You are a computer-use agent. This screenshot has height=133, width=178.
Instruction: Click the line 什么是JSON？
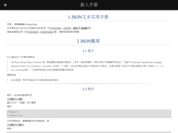(x=21, y=57)
